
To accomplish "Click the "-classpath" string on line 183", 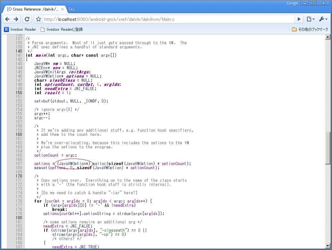I will 114,230.
